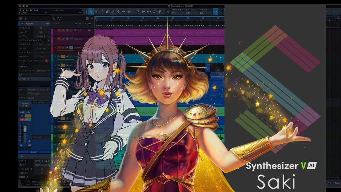Screen dimensions: 341x192
Task: Open the track list icon
Action: (87, 18)
